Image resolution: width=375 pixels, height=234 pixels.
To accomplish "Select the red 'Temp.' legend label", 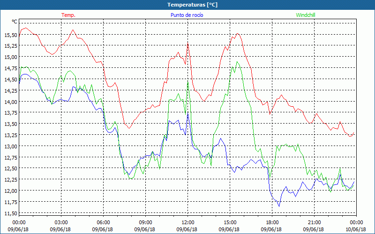I will (68, 15).
